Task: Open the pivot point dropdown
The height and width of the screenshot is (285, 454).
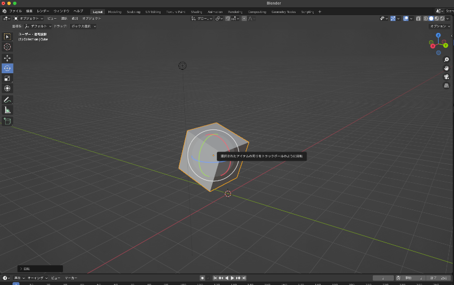Action: click(x=219, y=19)
